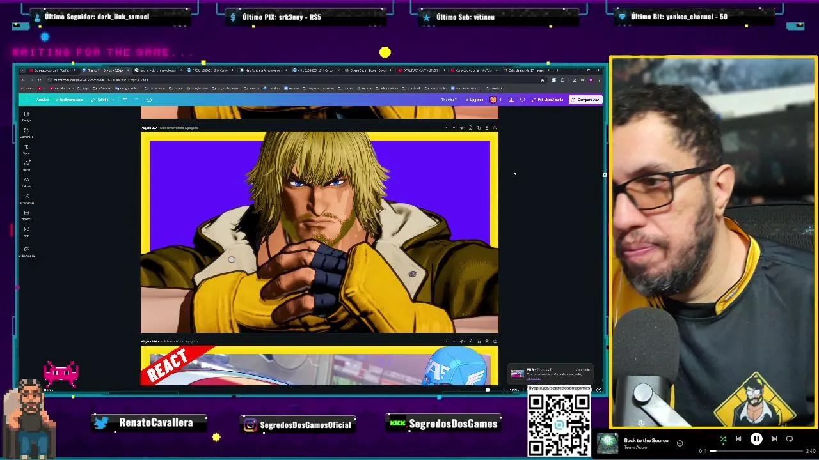This screenshot has height=460, width=819.
Task: Open the Projetos panel in Canva sidebar
Action: tap(26, 215)
